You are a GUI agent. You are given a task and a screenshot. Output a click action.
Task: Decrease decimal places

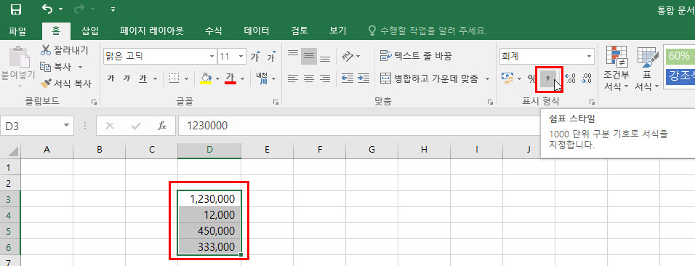click(587, 79)
